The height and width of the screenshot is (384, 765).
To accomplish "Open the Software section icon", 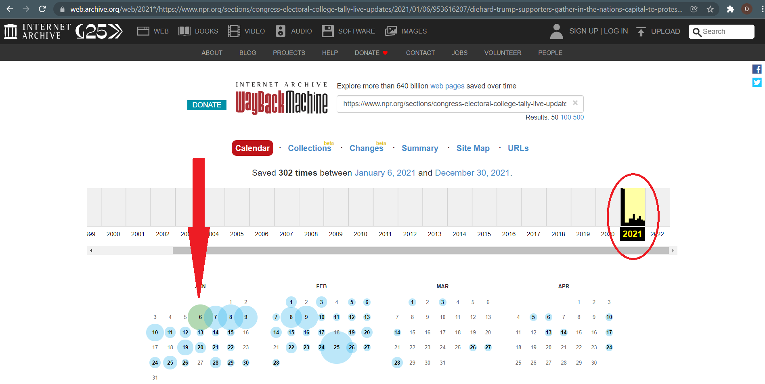I will (x=327, y=31).
